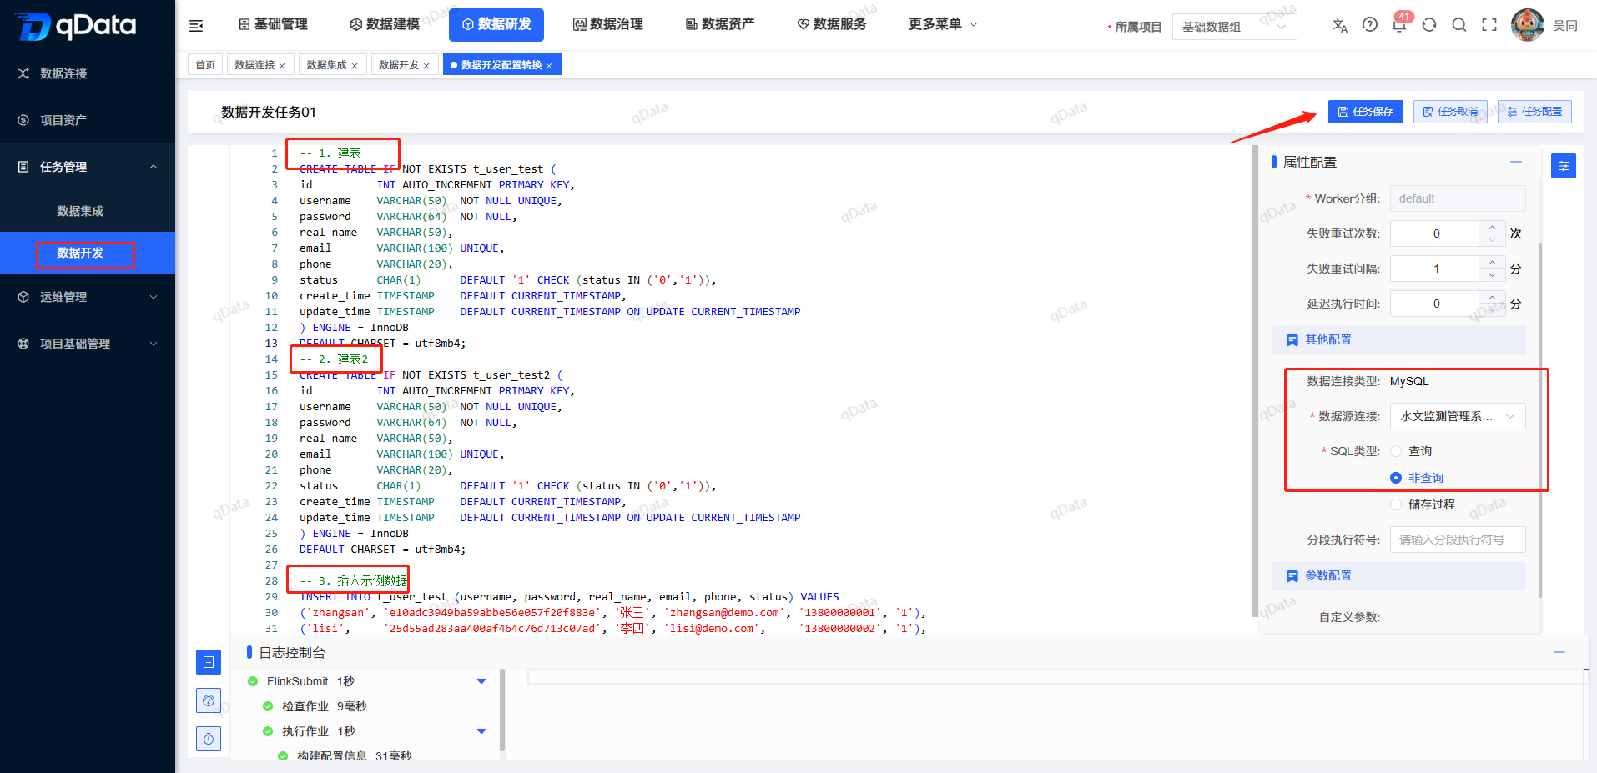Viewport: 1597px width, 773px height.
Task: Click the 任务配置 button
Action: coord(1534,112)
